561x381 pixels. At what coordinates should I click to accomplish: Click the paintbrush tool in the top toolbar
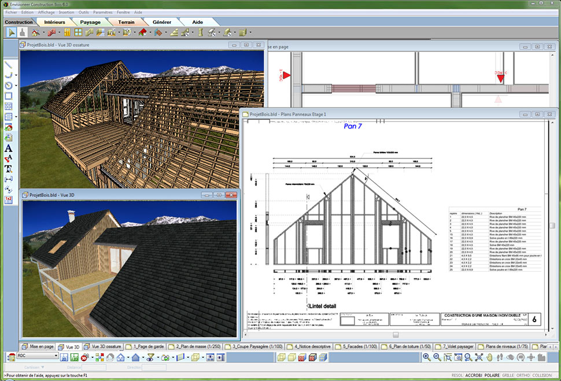[x=23, y=33]
